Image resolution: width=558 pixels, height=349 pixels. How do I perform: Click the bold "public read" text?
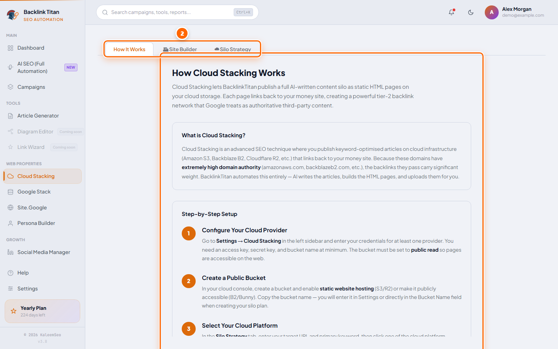pyautogui.click(x=425, y=250)
